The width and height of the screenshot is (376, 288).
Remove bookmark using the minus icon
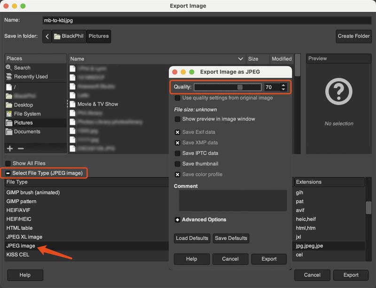(21, 148)
